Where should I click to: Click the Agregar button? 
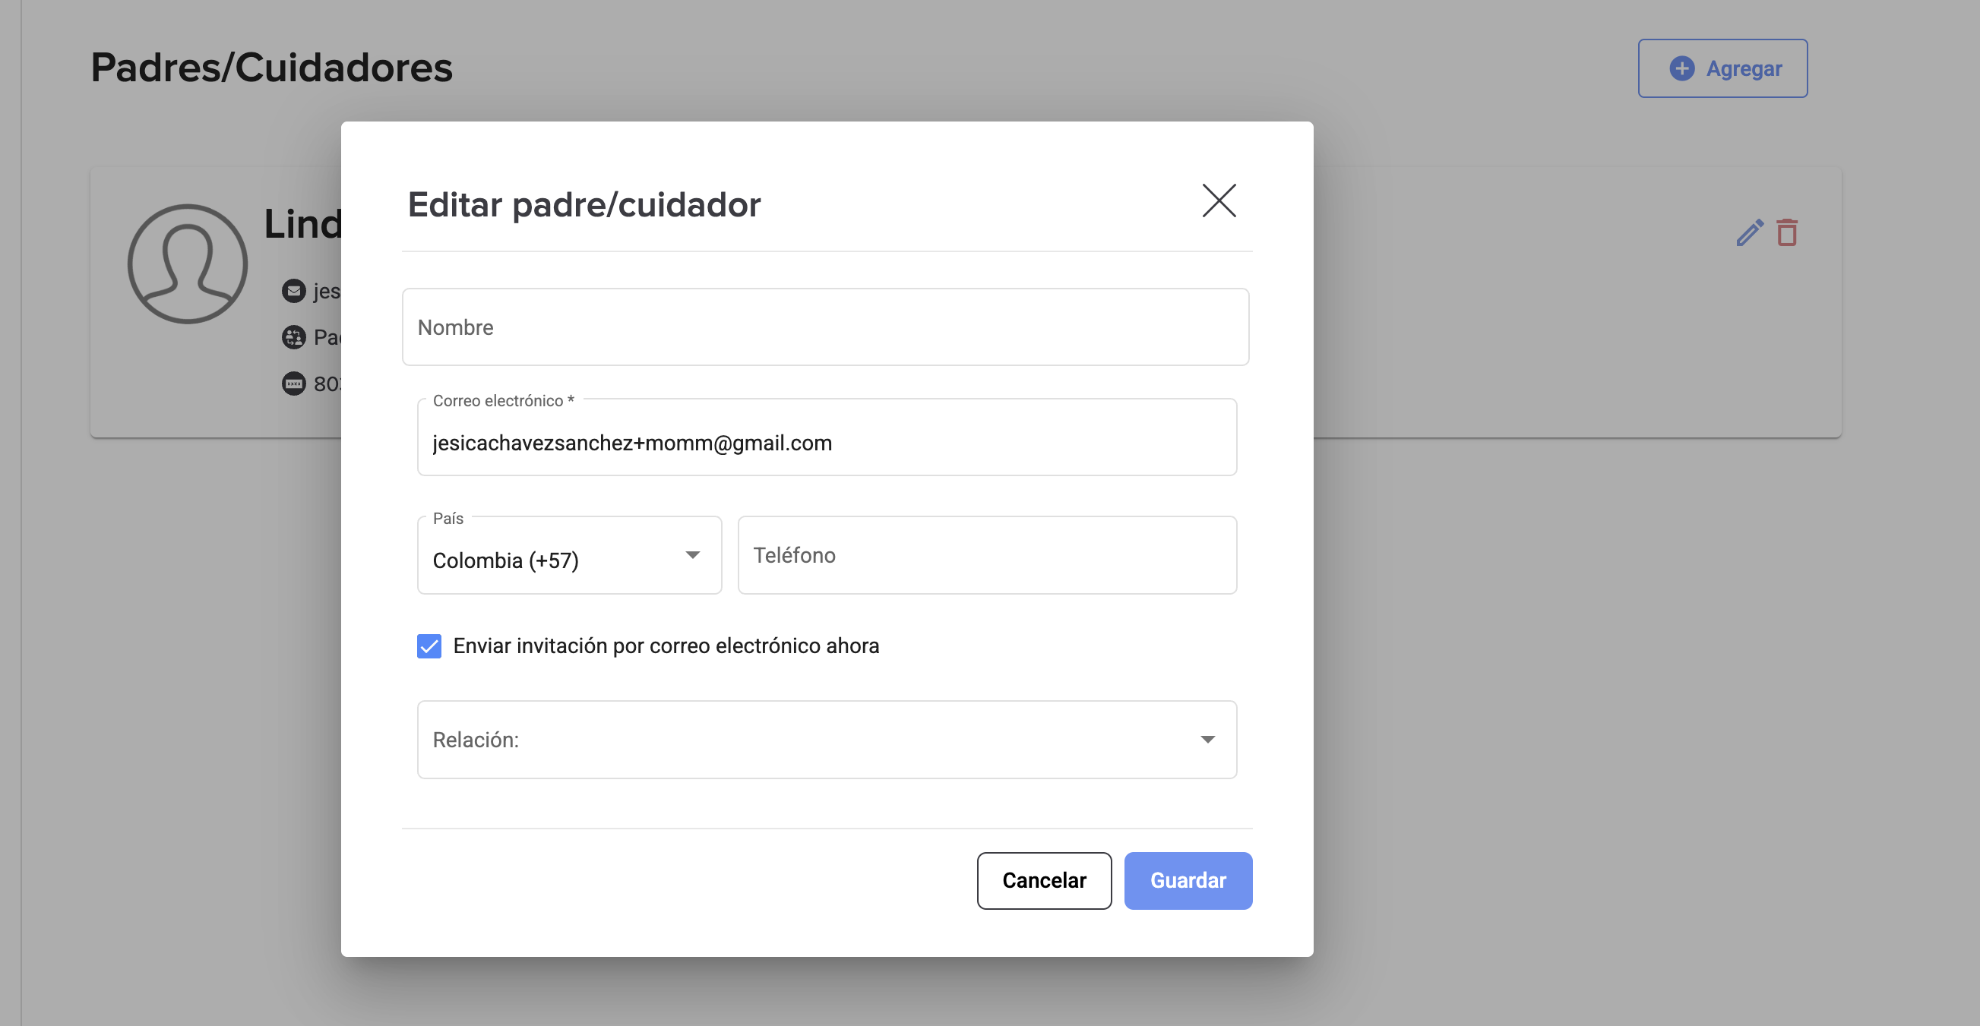tap(1722, 68)
